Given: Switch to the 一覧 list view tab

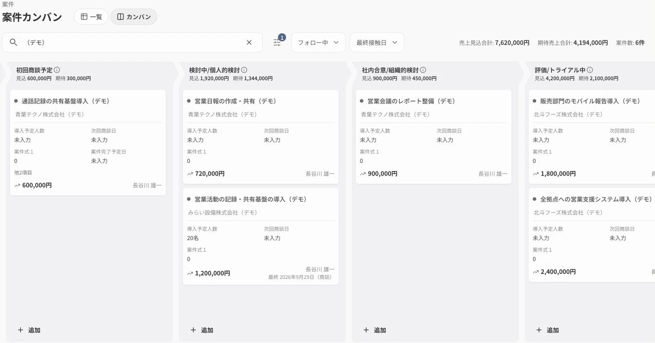Looking at the screenshot, I should [x=91, y=17].
